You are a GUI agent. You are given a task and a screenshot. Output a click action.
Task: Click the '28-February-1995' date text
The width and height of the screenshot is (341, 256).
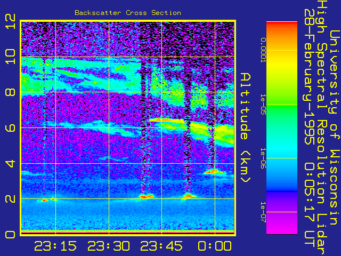(309, 77)
